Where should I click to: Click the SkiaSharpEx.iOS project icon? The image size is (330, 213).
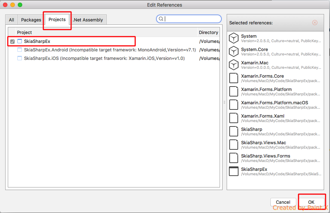tap(20, 58)
